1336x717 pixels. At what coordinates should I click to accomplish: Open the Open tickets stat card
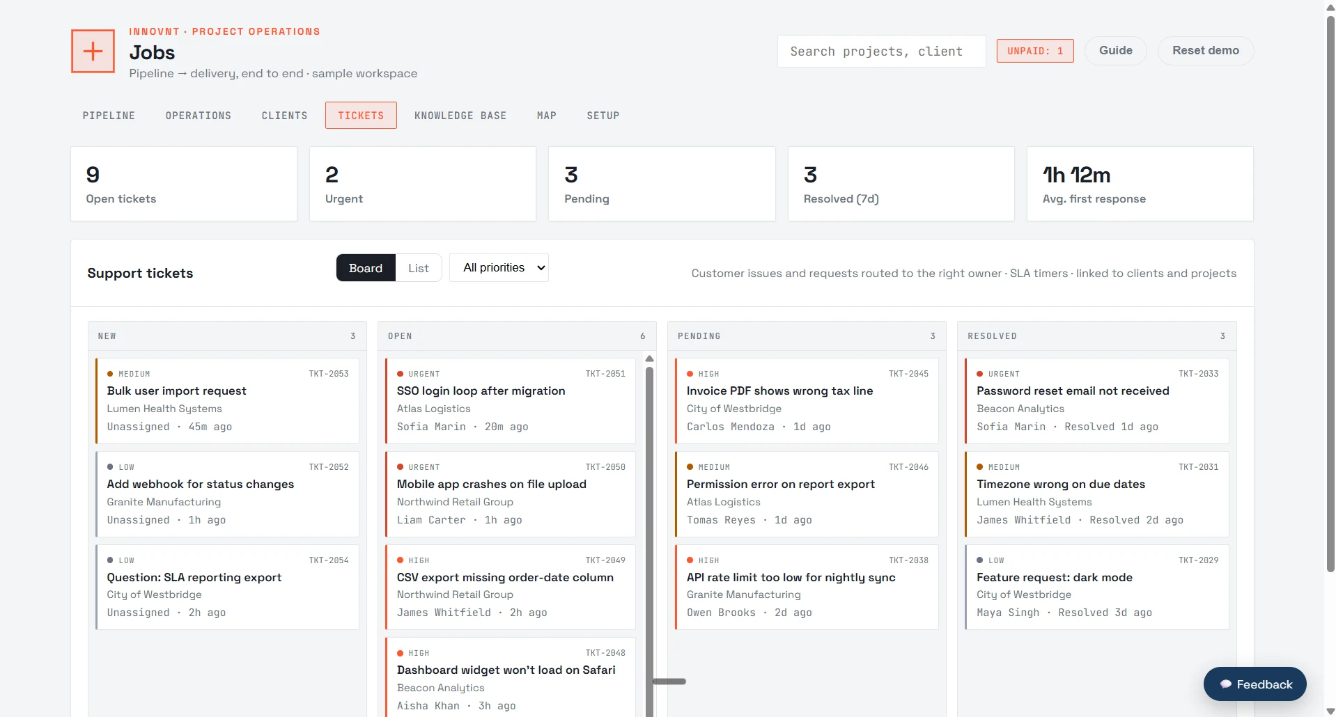pos(184,184)
